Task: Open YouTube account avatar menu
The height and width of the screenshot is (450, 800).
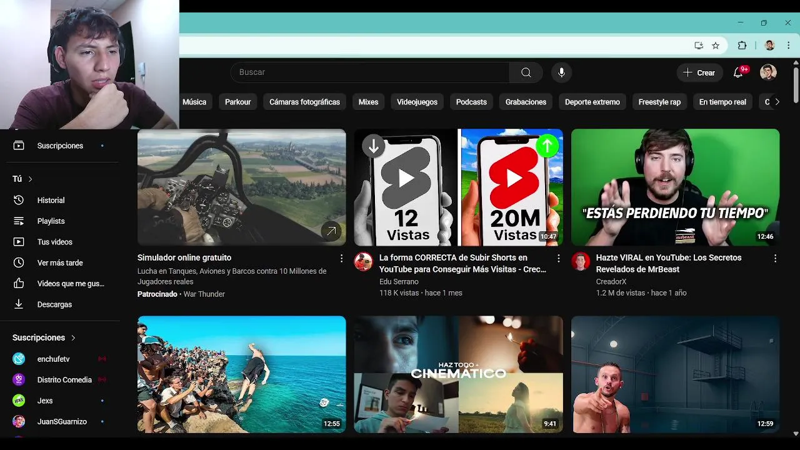Action: click(768, 72)
